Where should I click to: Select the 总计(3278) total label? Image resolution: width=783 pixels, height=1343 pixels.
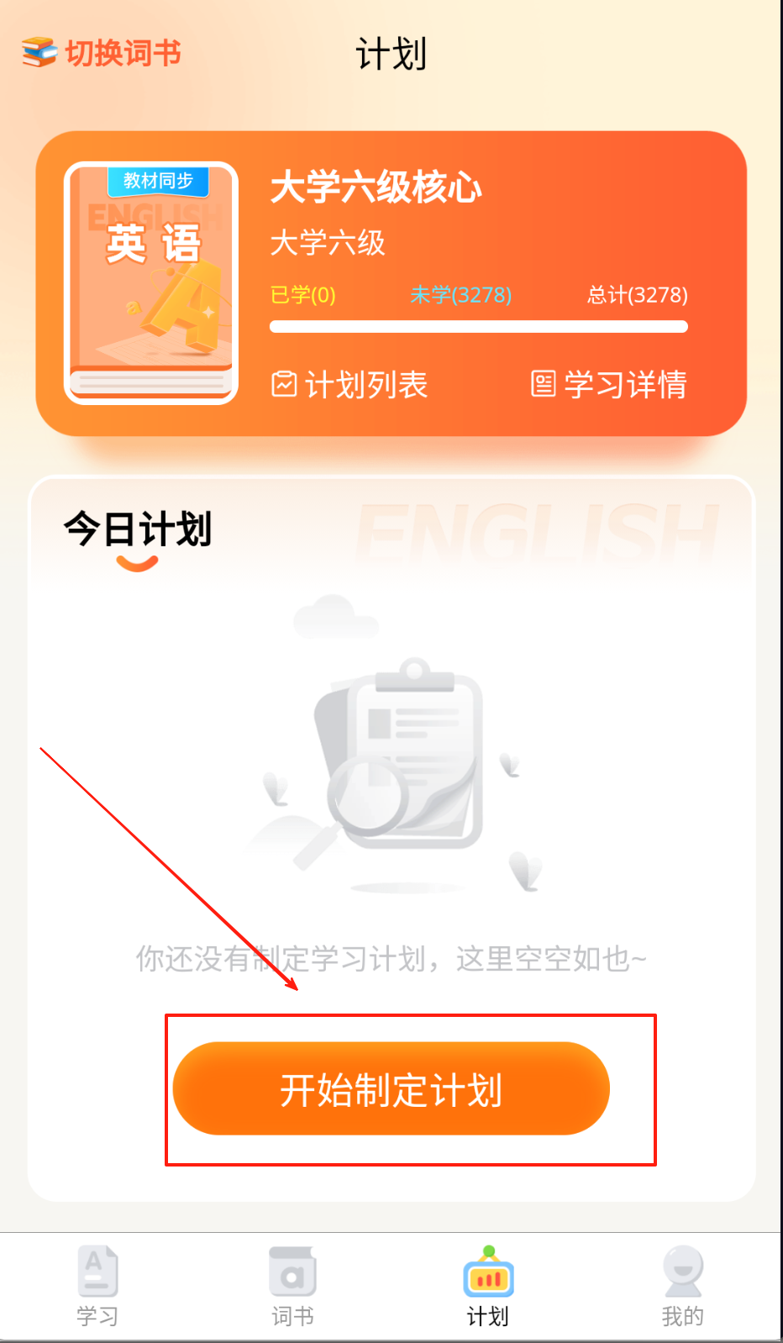click(638, 295)
